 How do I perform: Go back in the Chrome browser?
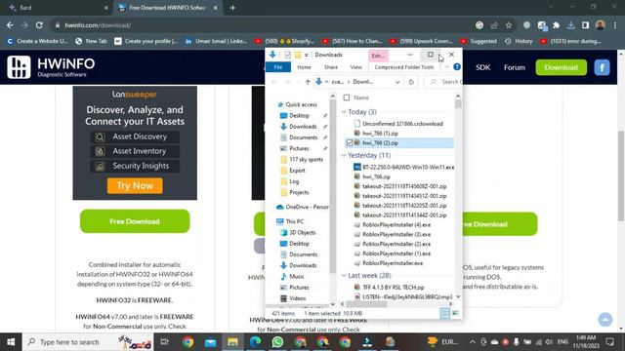tap(10, 25)
